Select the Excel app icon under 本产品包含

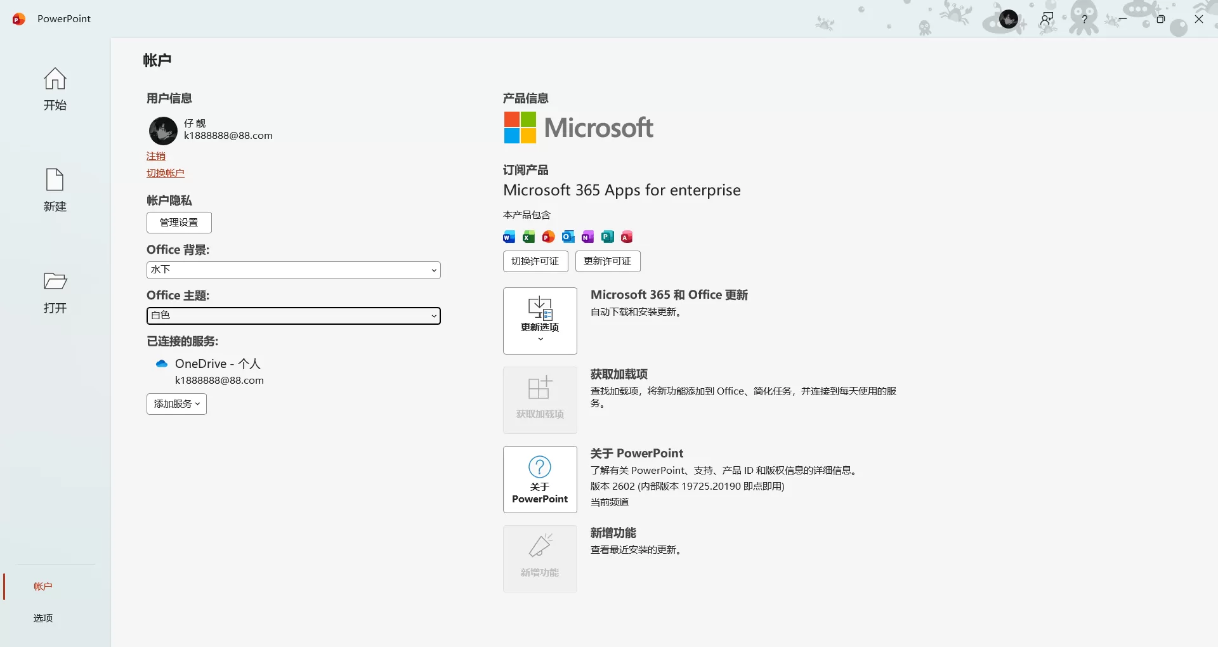(x=528, y=237)
